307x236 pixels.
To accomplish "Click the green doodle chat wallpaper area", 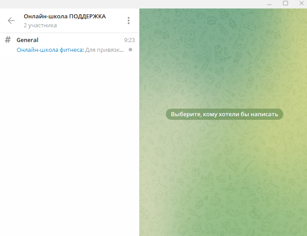I will coord(224,179).
